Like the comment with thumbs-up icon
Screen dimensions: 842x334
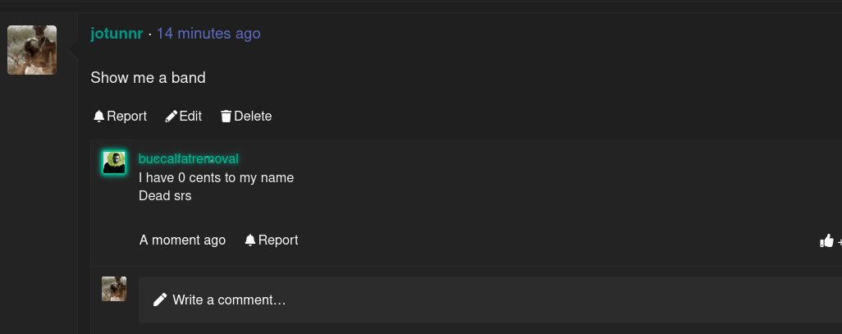pos(826,240)
